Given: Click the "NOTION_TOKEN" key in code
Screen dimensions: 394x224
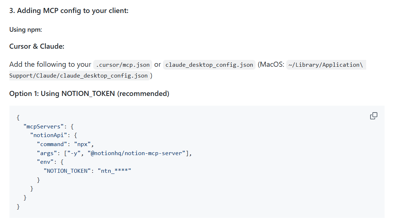Looking at the screenshot, I should coord(67,171).
